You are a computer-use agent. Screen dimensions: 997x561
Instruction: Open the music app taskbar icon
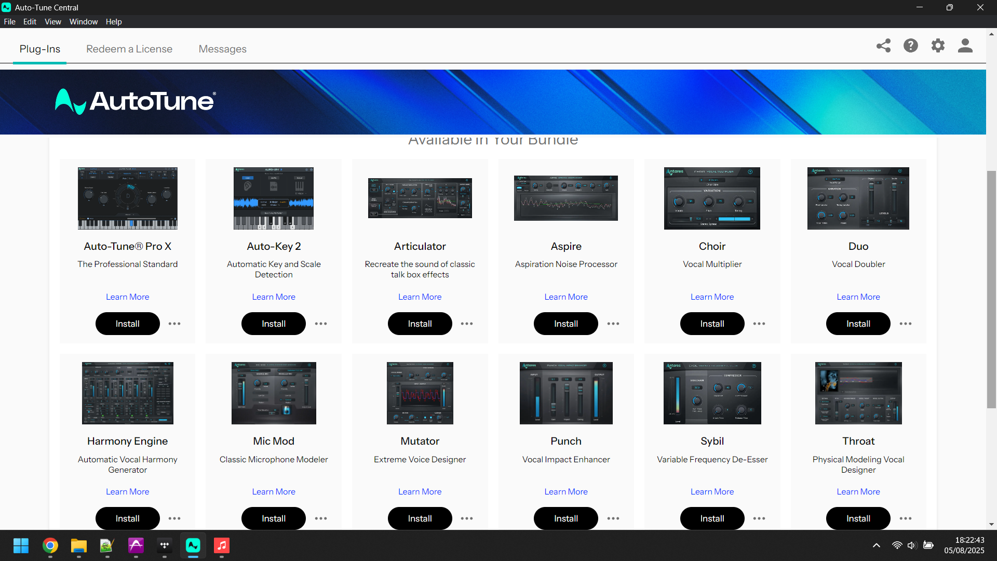pos(222,545)
